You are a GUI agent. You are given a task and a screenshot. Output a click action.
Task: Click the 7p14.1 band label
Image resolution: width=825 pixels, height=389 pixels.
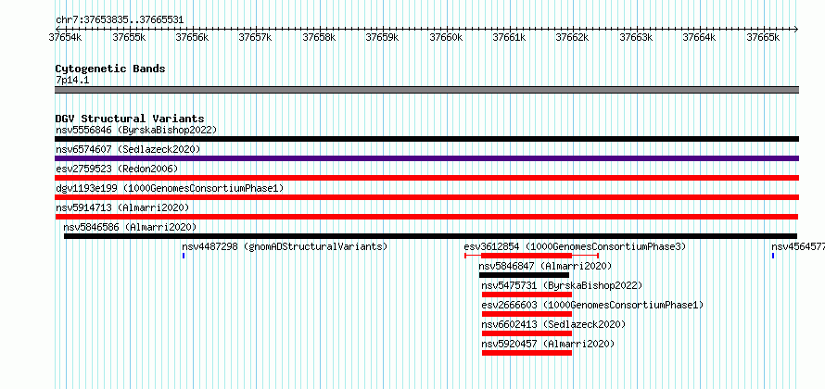pyautogui.click(x=72, y=80)
